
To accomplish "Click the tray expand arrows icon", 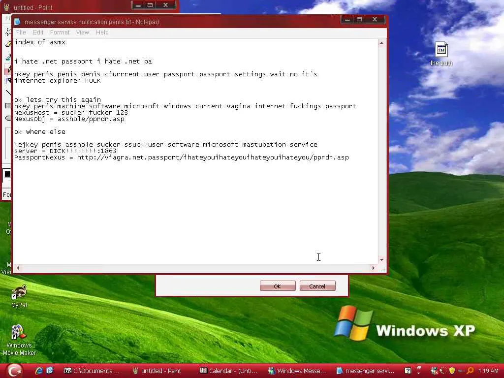I will tap(418, 371).
